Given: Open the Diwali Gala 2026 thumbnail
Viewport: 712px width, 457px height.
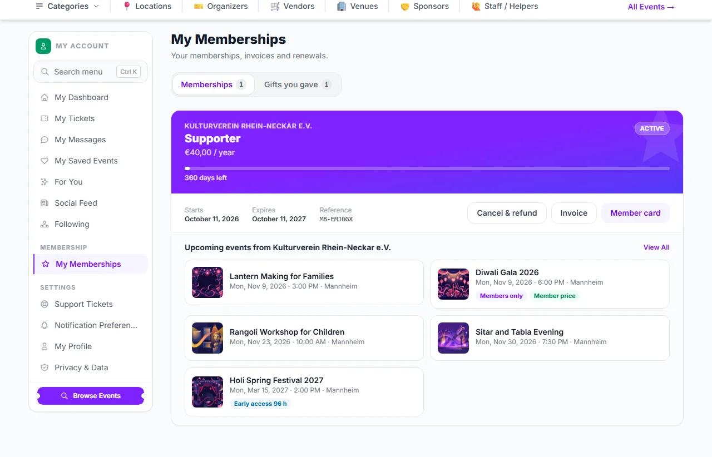Looking at the screenshot, I should 453,284.
